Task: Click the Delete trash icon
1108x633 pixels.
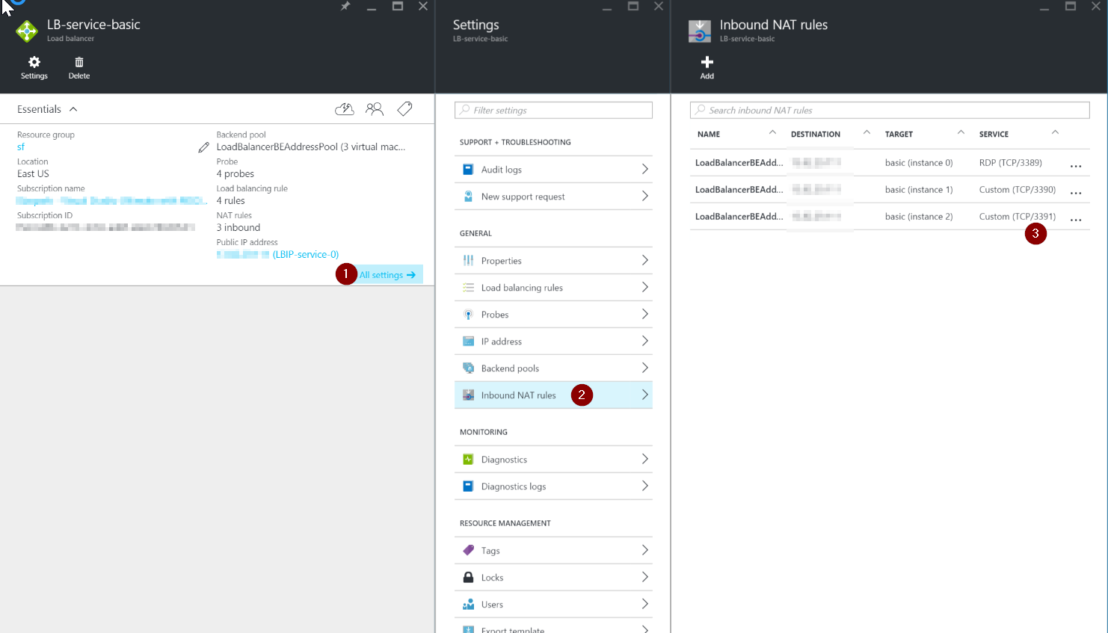Action: (x=79, y=62)
